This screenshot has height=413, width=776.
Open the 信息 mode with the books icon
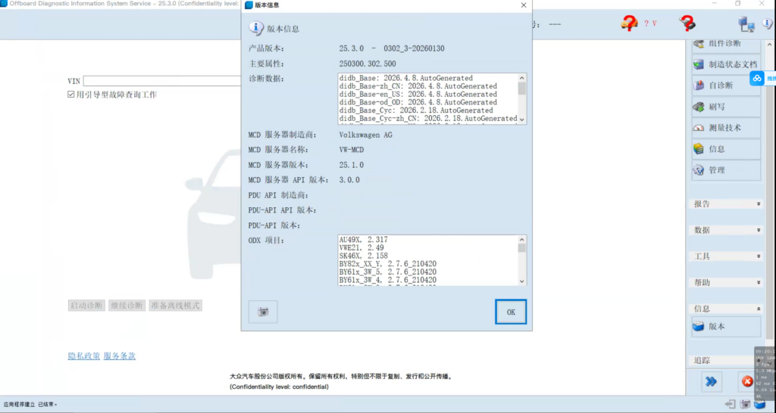[726, 149]
